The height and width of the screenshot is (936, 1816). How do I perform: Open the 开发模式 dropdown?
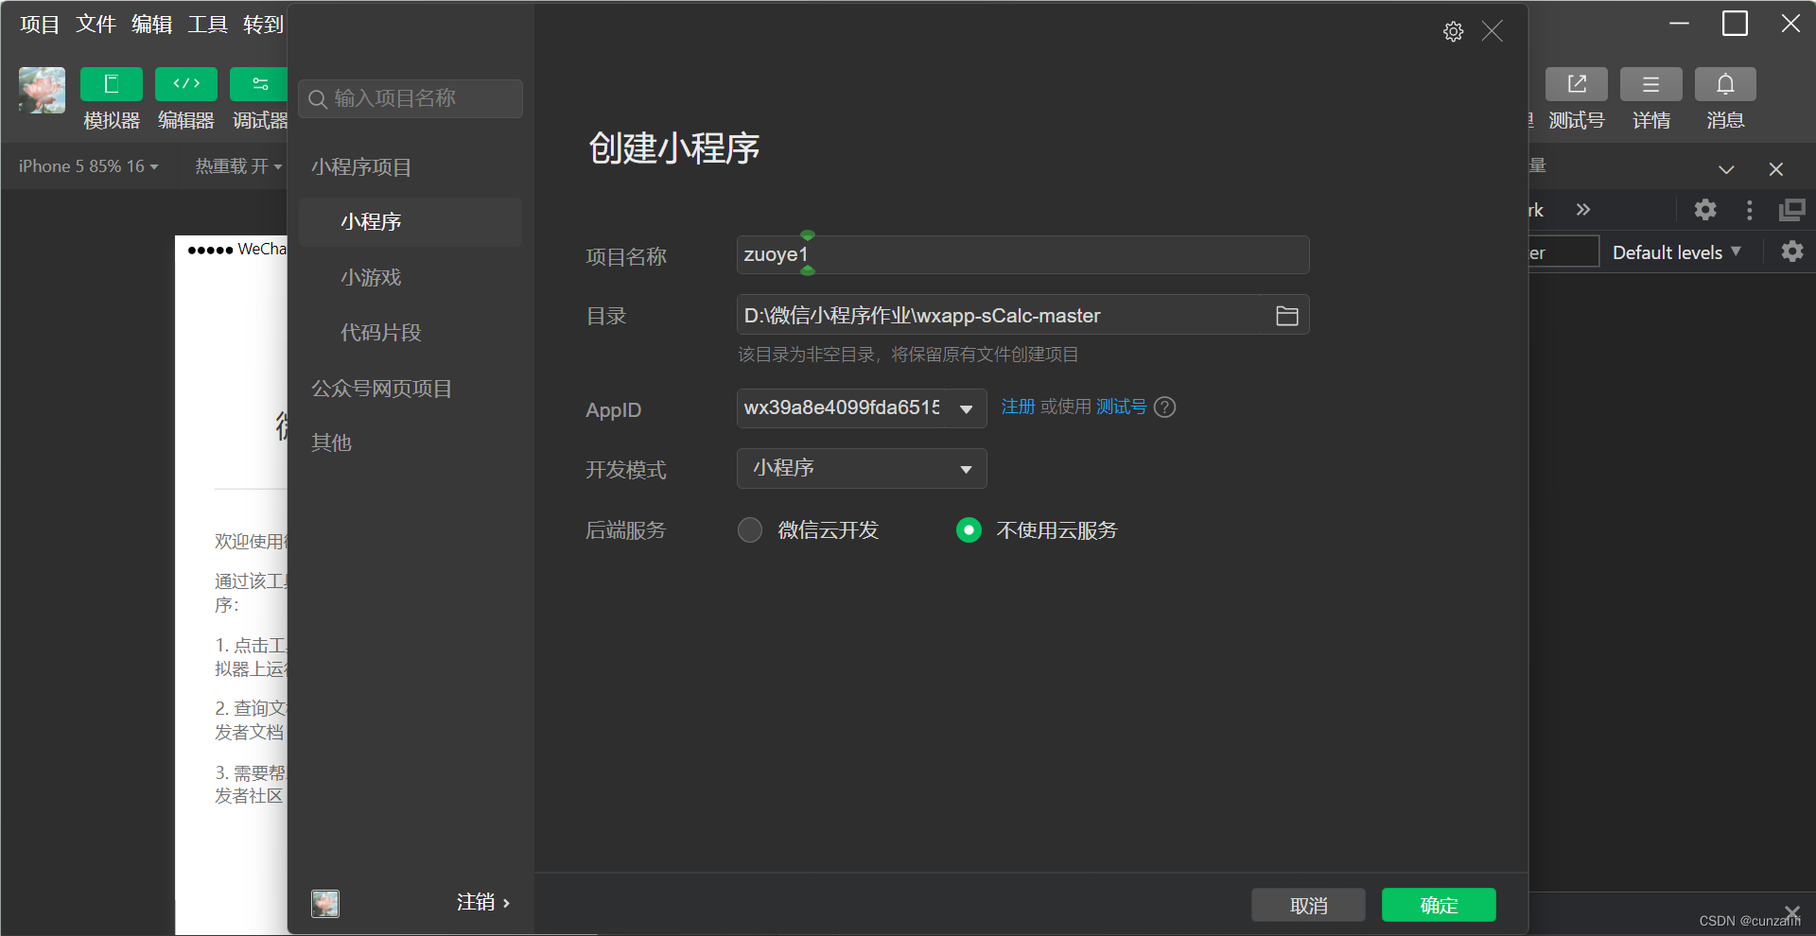point(862,469)
